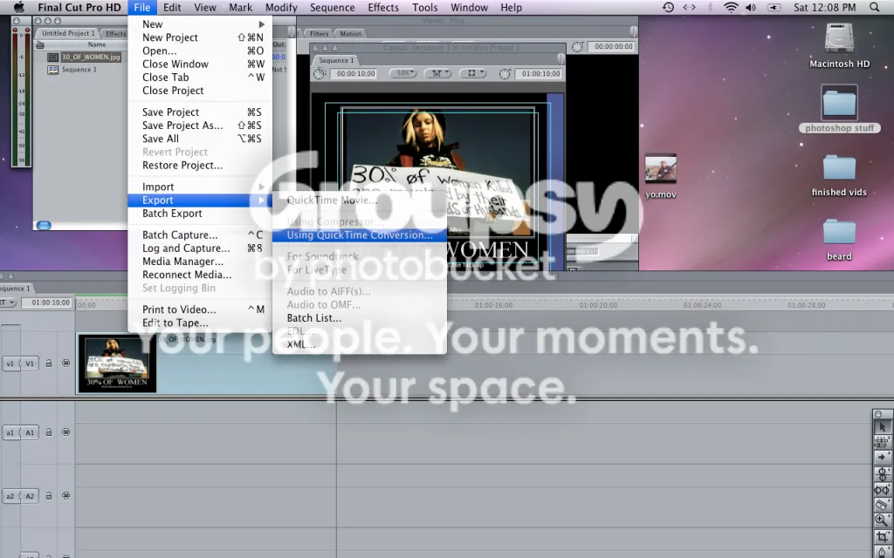Click the image clip icon beside 30_OF_WOMEN.jpg

tap(53, 57)
